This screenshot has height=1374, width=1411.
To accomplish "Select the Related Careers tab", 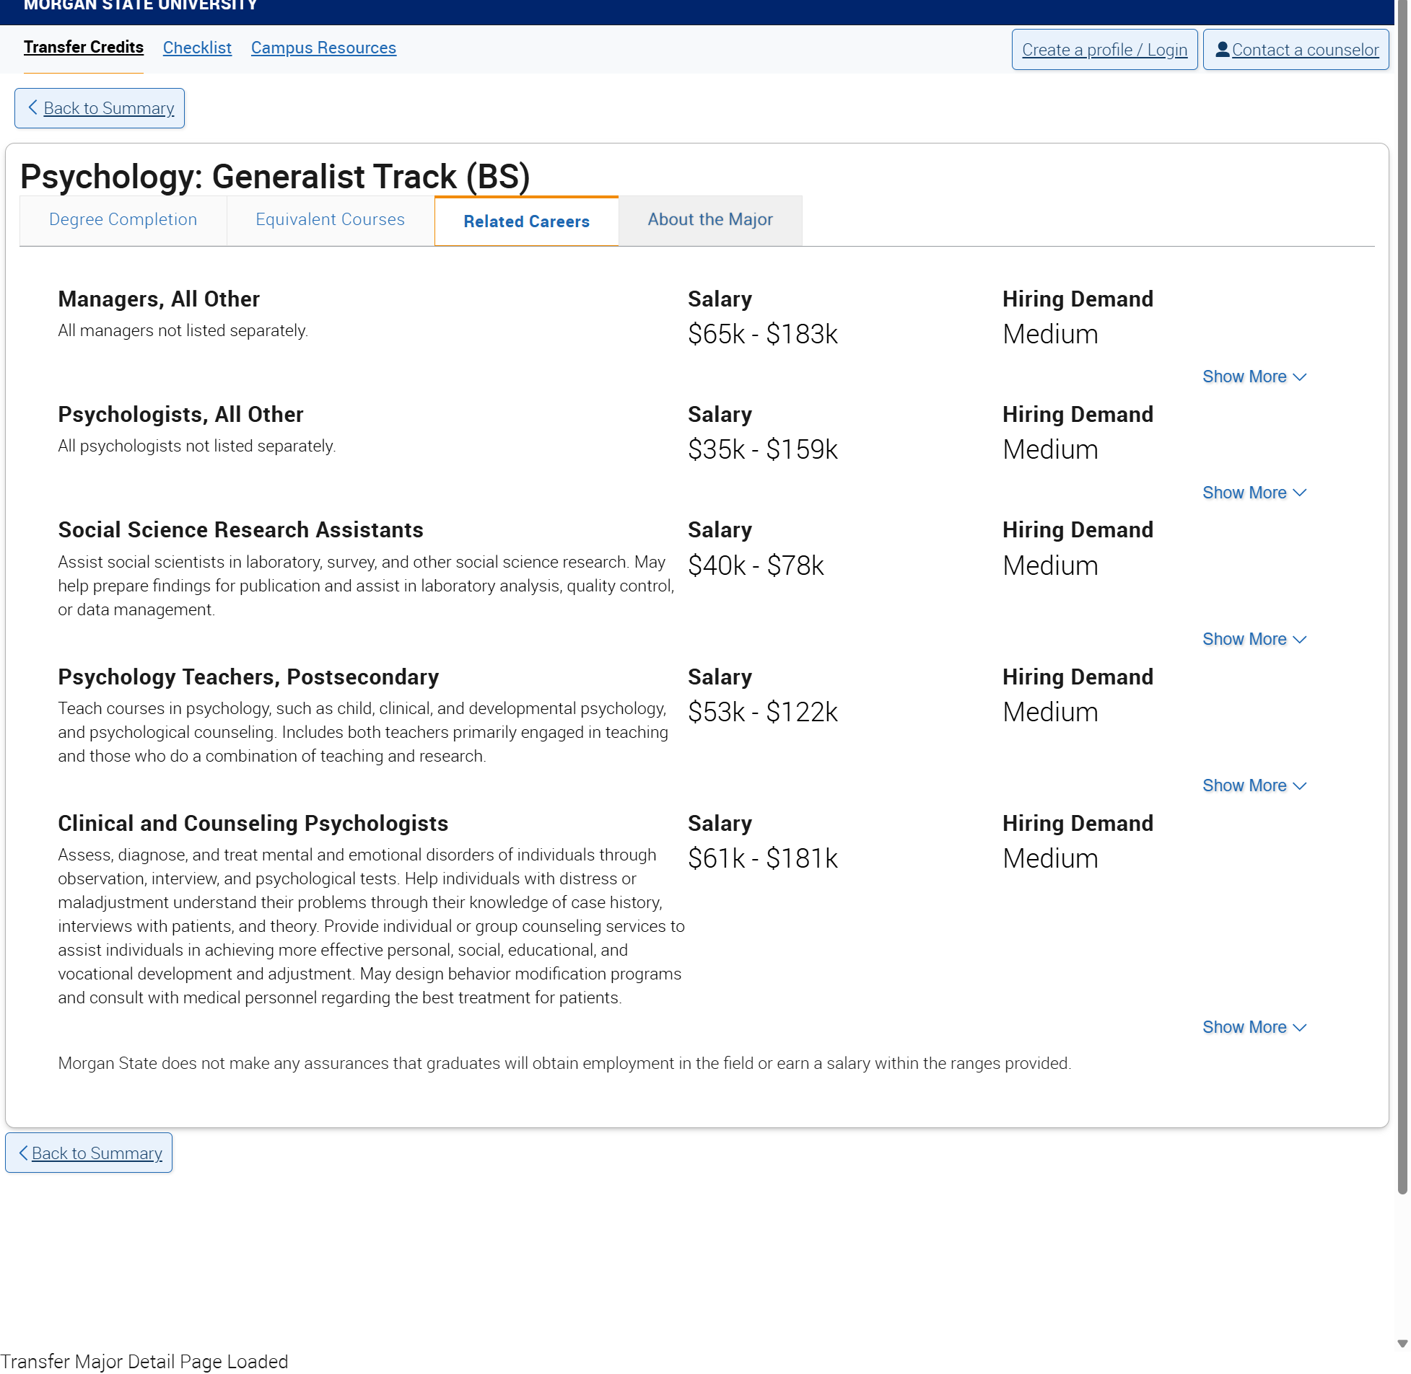I will tap(526, 221).
